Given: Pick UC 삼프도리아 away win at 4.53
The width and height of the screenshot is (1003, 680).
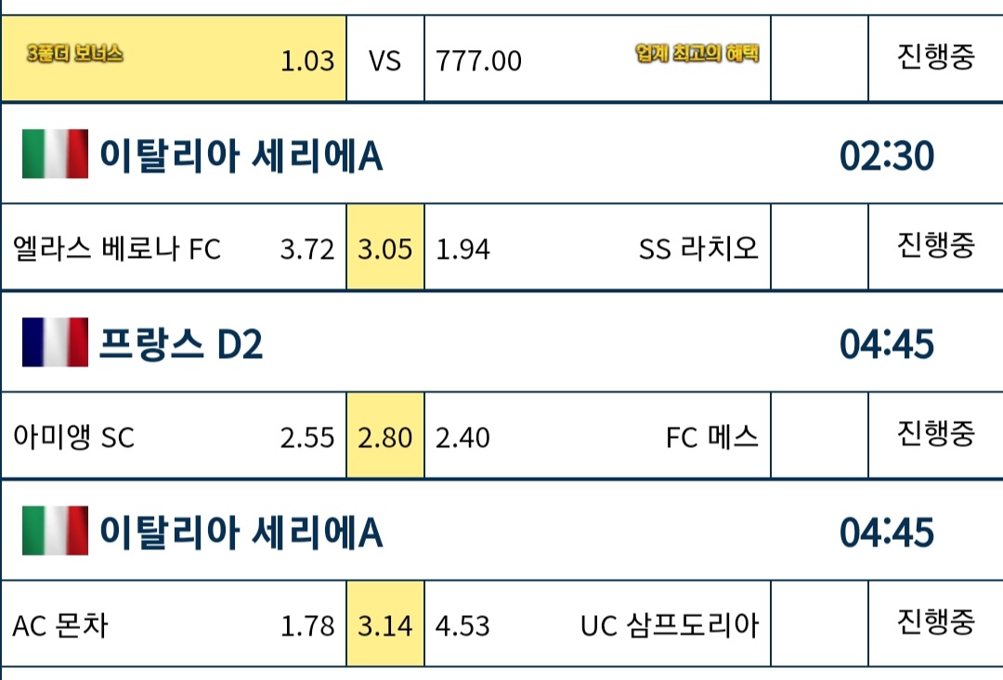Looking at the screenshot, I should click(x=597, y=623).
